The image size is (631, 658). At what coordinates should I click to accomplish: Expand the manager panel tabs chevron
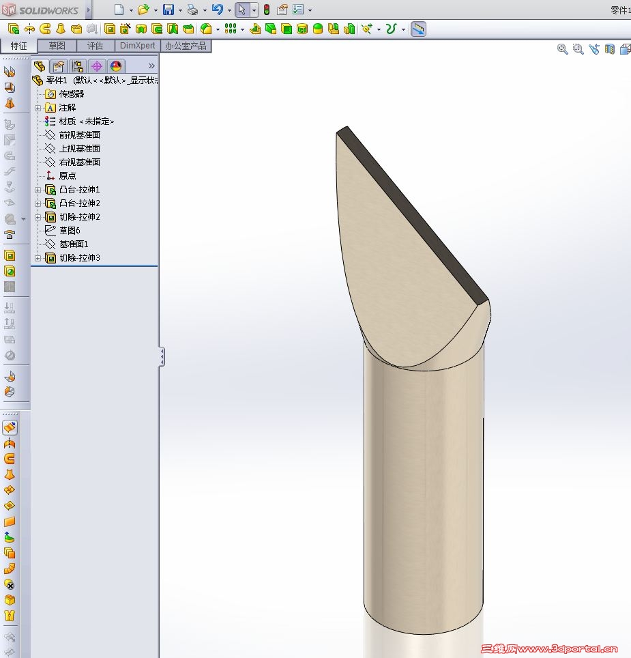[151, 66]
